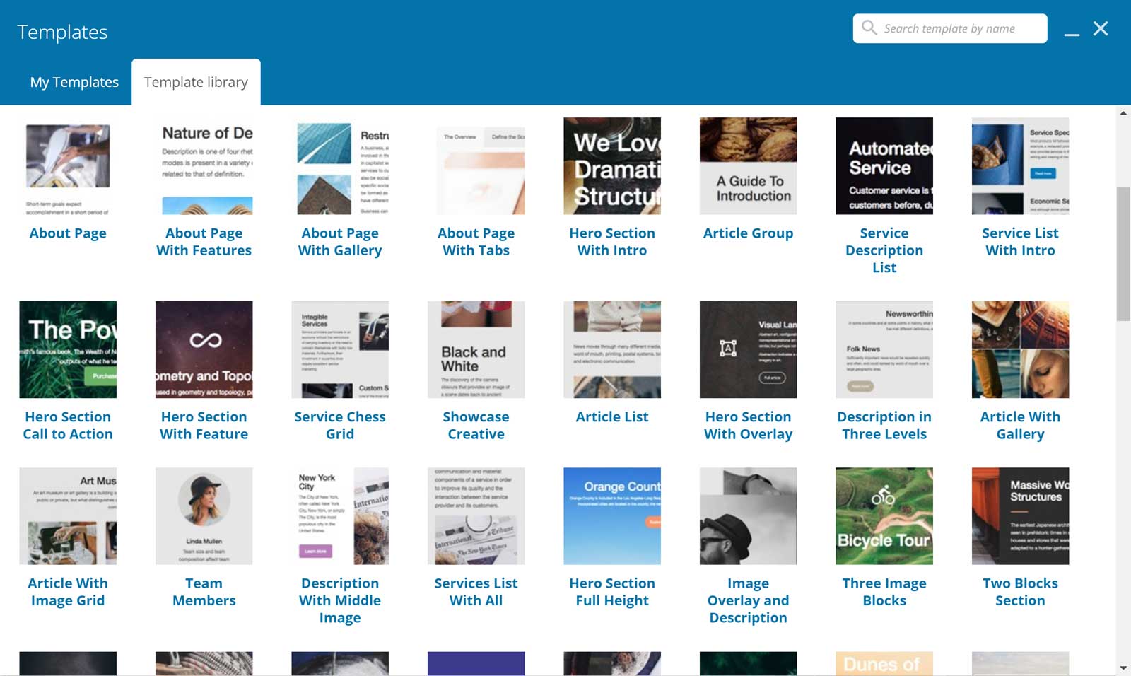Pick the Services List With All thumbnail
The height and width of the screenshot is (676, 1131).
[x=476, y=516]
